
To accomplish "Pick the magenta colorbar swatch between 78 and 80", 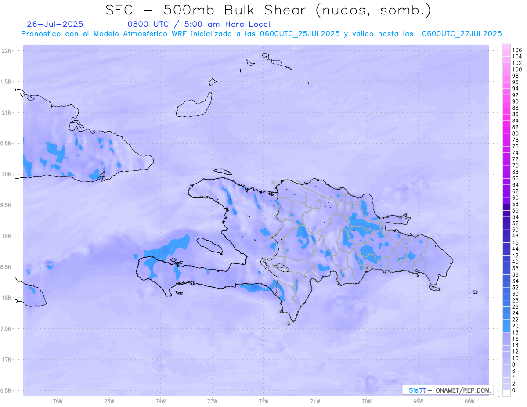I will [506, 137].
